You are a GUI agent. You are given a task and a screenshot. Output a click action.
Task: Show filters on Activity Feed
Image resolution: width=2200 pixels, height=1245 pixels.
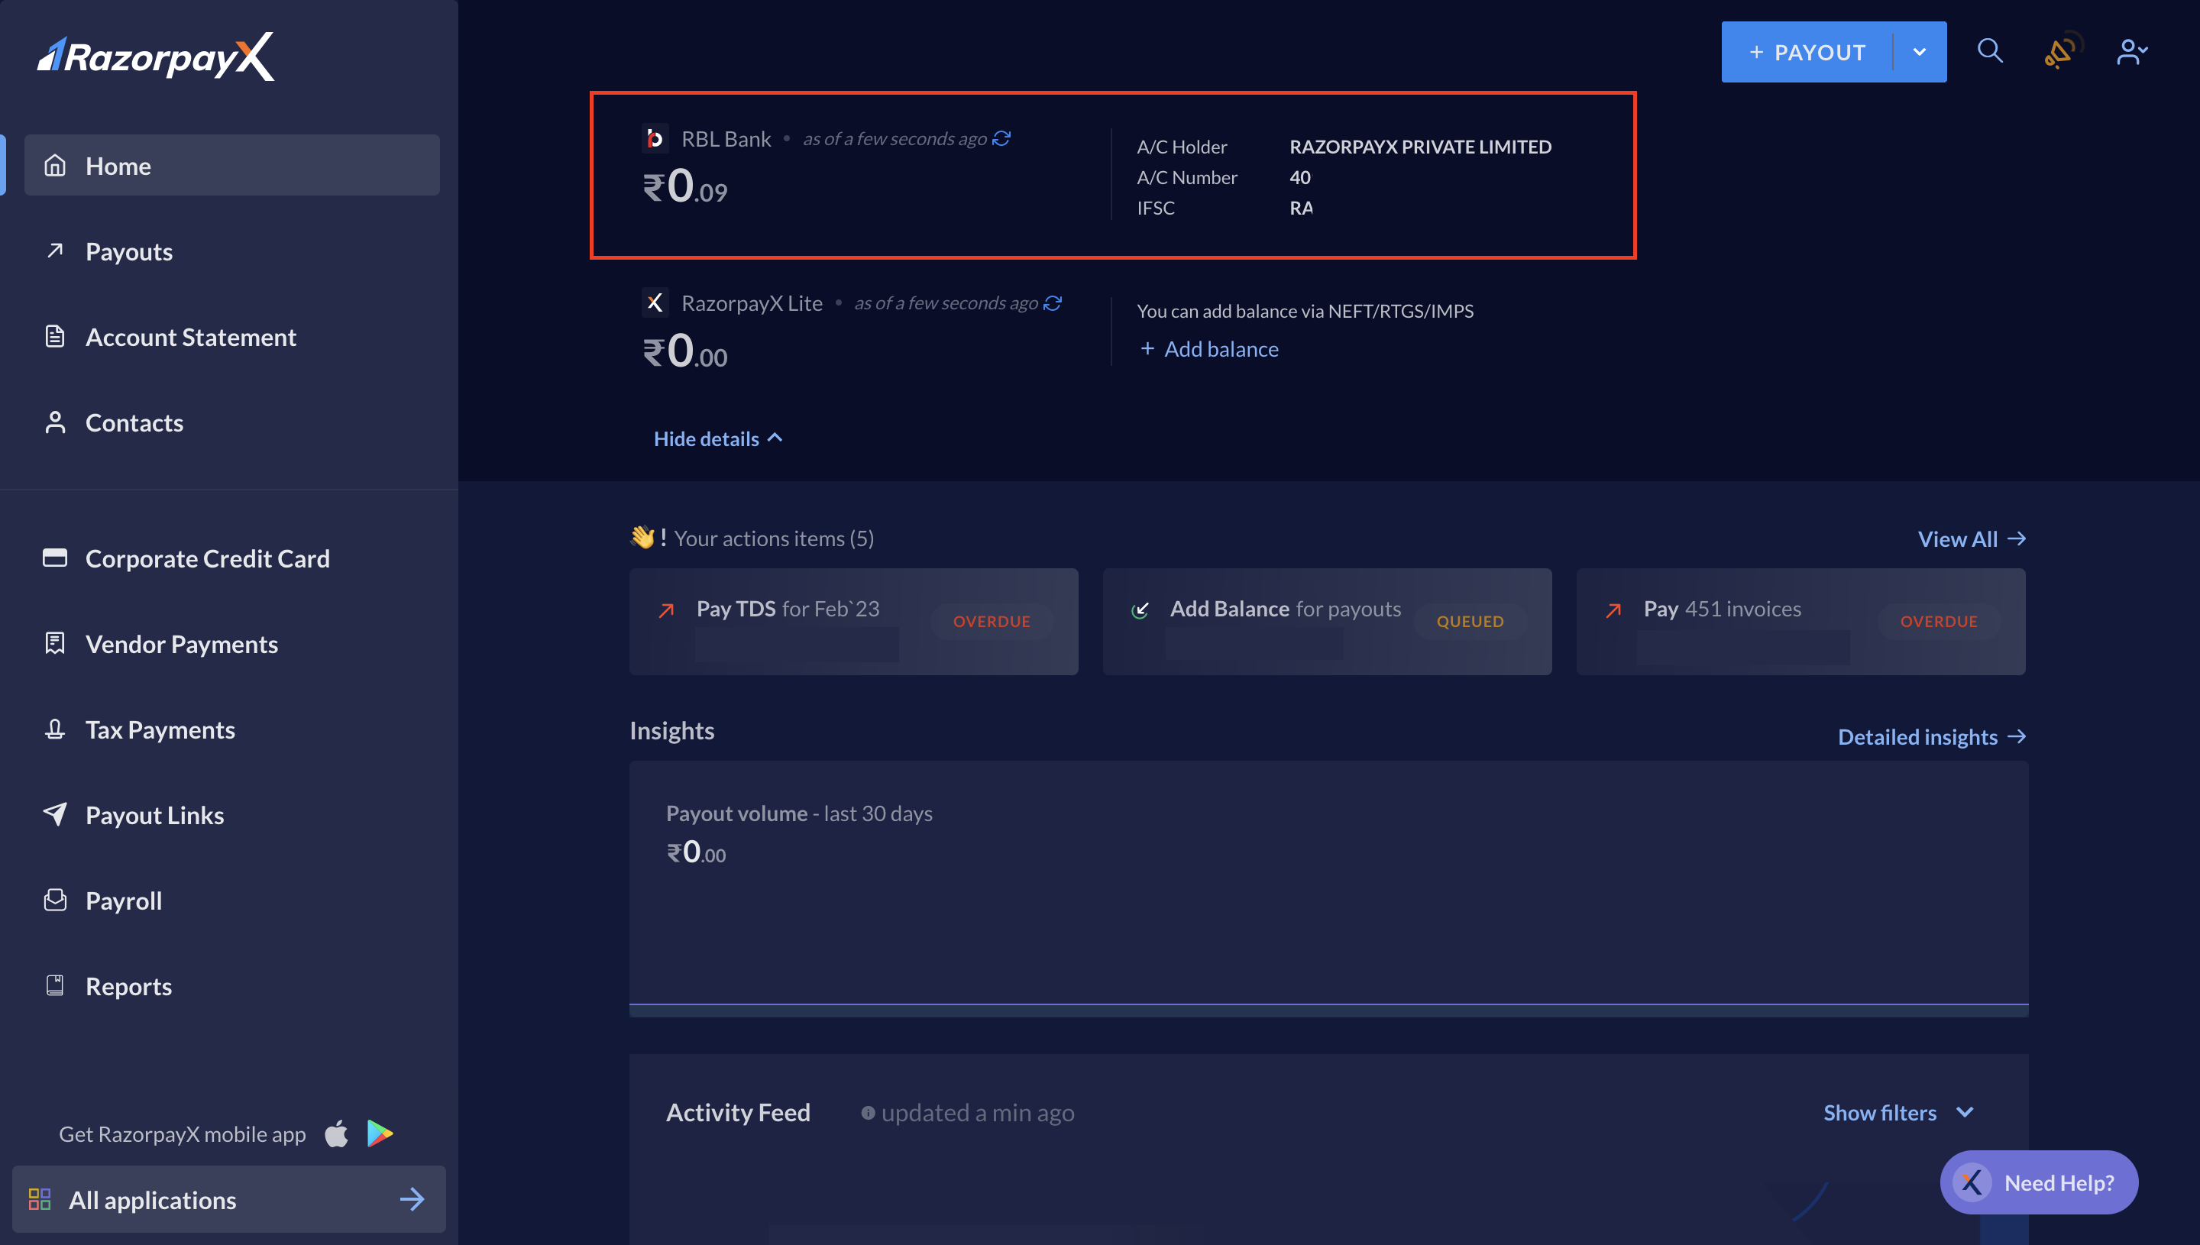coord(1896,1114)
